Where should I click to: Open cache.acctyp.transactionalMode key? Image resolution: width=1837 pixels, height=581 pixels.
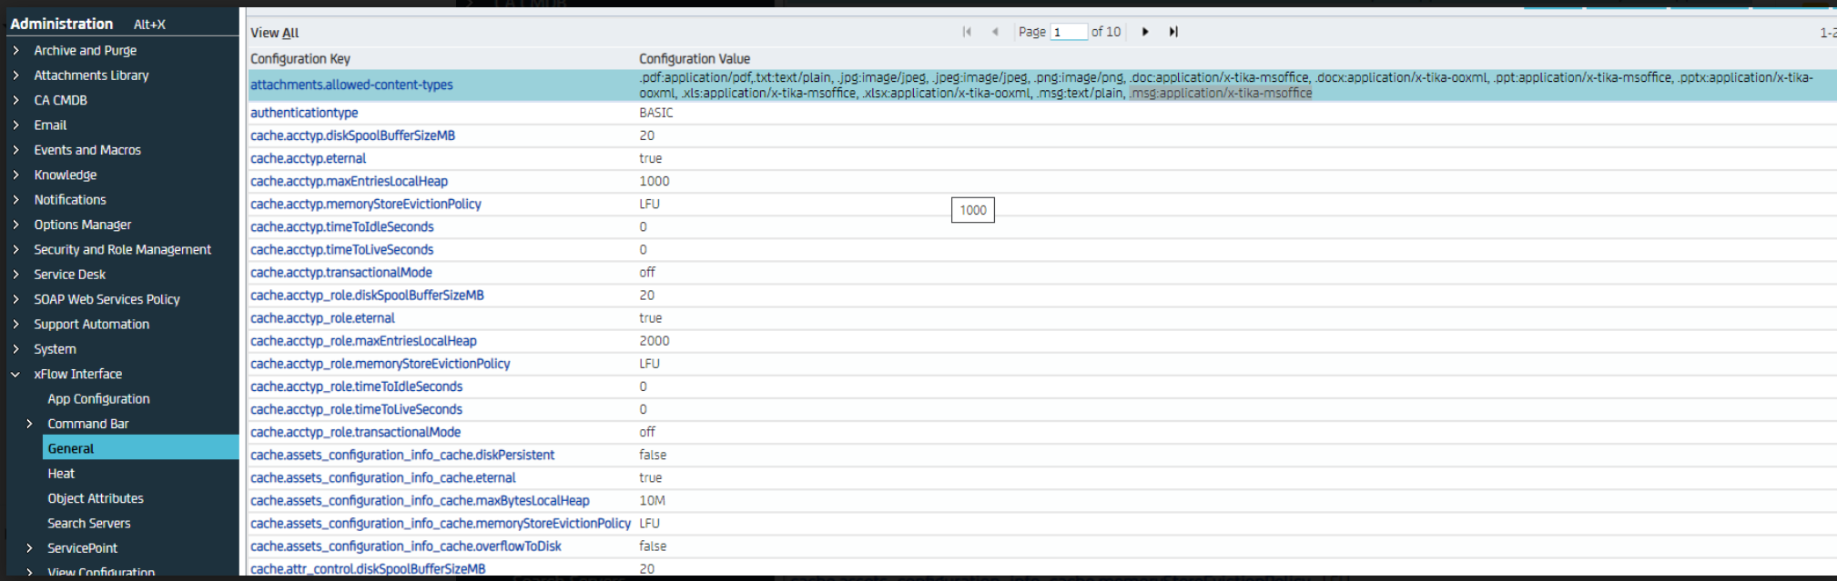(341, 272)
